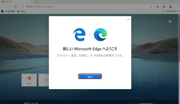Screen dimensions: 180x104
Task: Close the 新しいタブ tab
Action: (x=32, y=2)
